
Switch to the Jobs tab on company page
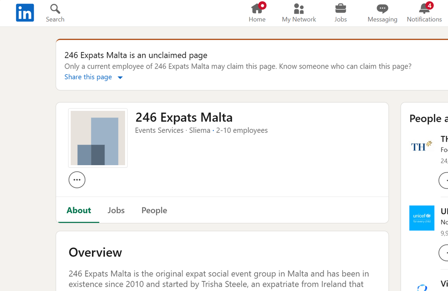click(116, 210)
